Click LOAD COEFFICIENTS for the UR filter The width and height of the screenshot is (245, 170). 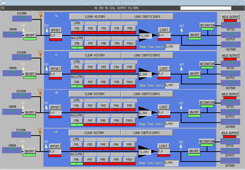(147, 94)
